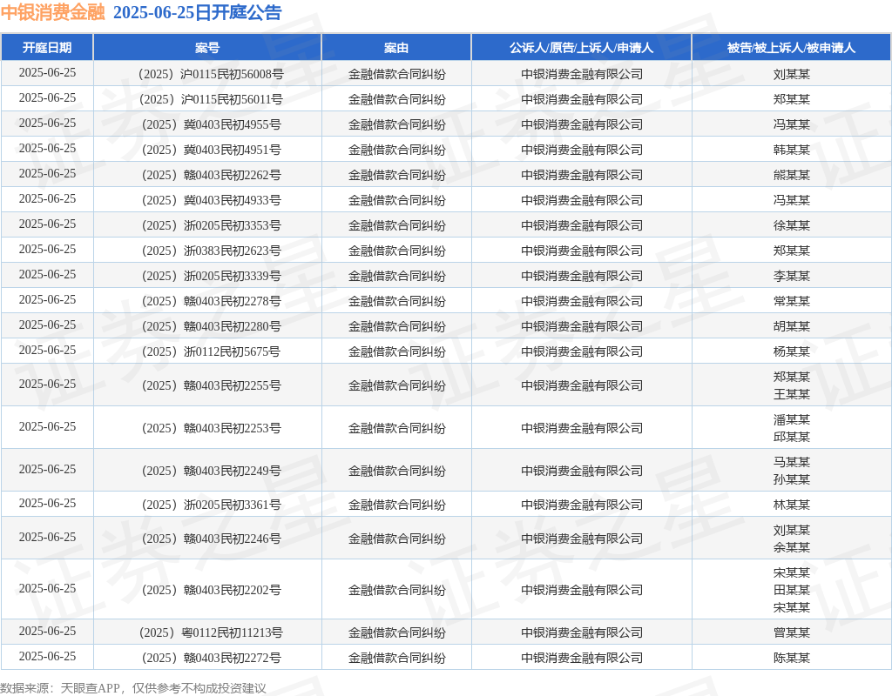
Task: Click 刘某某 in the 赣0403民初2246号 row
Action: coord(791,530)
